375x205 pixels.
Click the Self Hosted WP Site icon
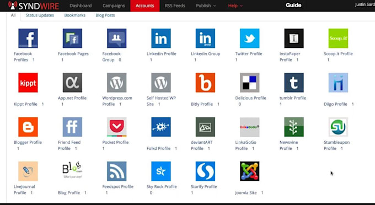pyautogui.click(x=161, y=83)
